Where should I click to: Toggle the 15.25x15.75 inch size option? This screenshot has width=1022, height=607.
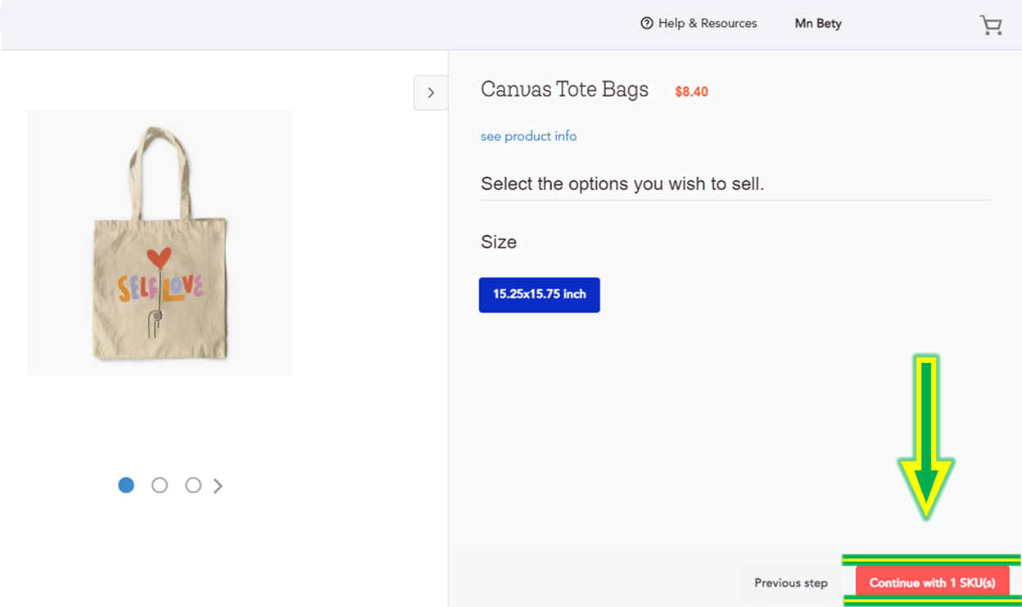pos(539,295)
